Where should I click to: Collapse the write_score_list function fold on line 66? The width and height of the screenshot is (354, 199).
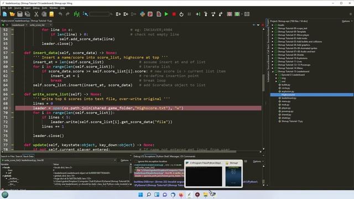click(x=12, y=95)
